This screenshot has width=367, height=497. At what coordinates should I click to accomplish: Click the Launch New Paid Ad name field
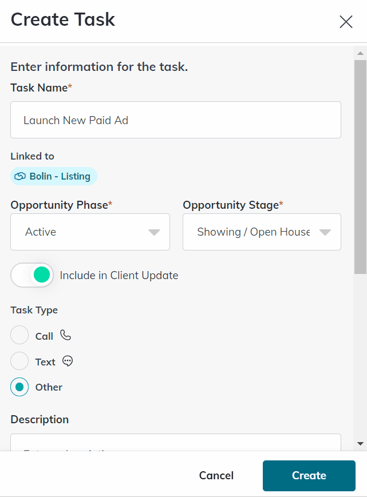click(x=175, y=120)
